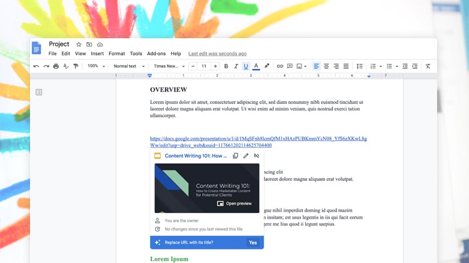Open the 'Last edit was seconds ago' link
469x263 pixels.
pyautogui.click(x=218, y=54)
